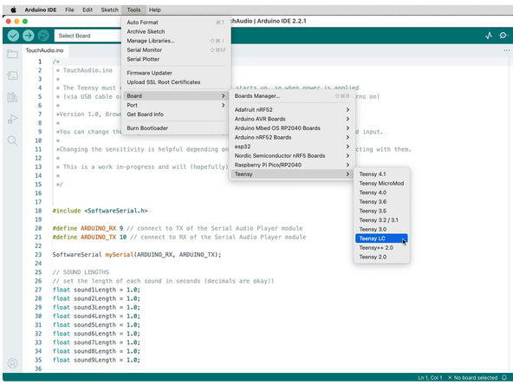The height and width of the screenshot is (385, 513).
Task: Open the Apple menu
Action: 13,10
